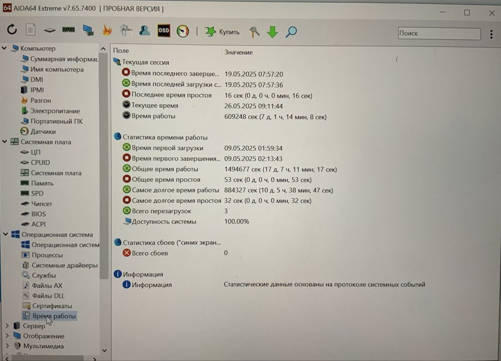The height and width of the screenshot is (361, 501).
Task: Click the user profile toolbar icon
Action: click(x=145, y=30)
